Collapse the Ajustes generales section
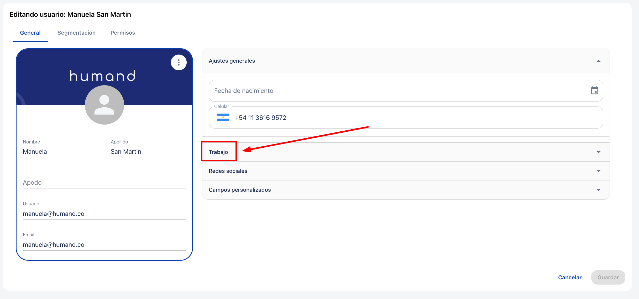 pos(406,61)
